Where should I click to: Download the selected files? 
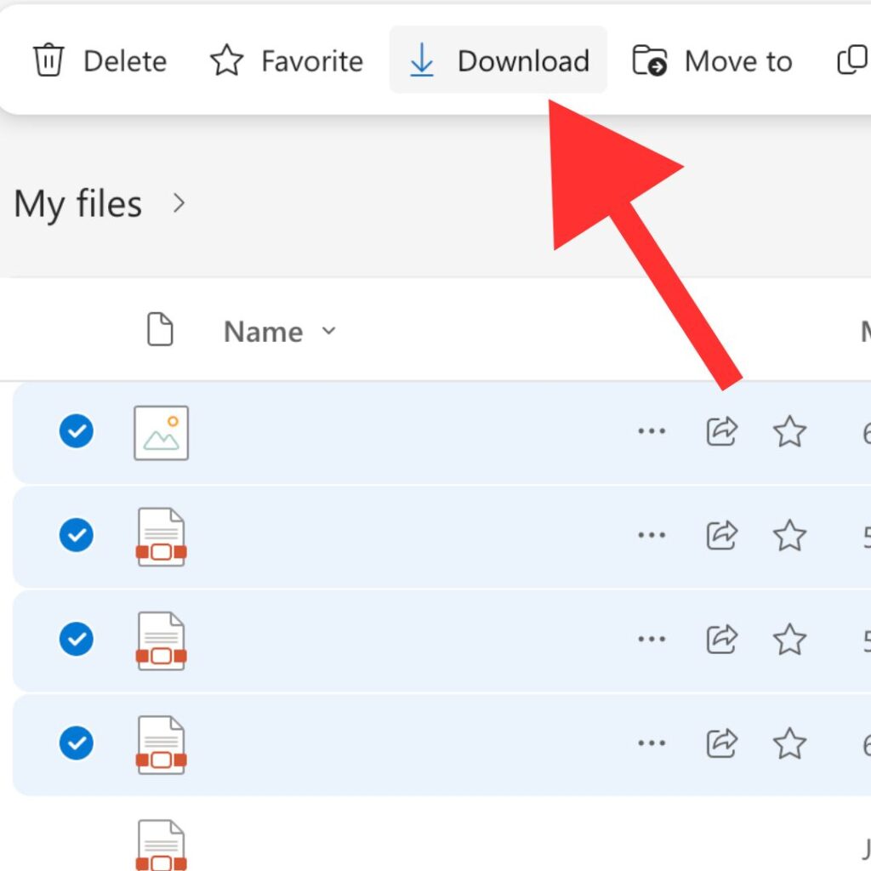pos(498,60)
